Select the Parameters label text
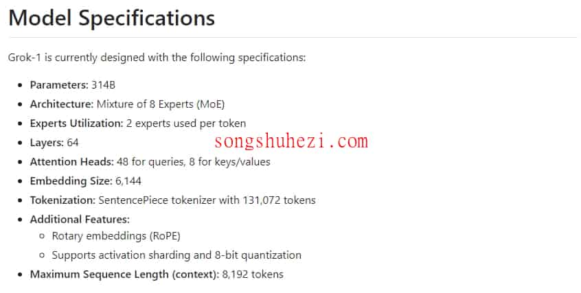 click(59, 85)
